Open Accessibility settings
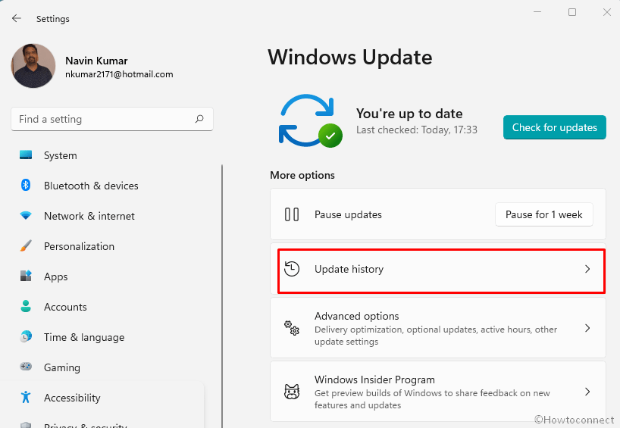This screenshot has width=620, height=428. (x=72, y=398)
